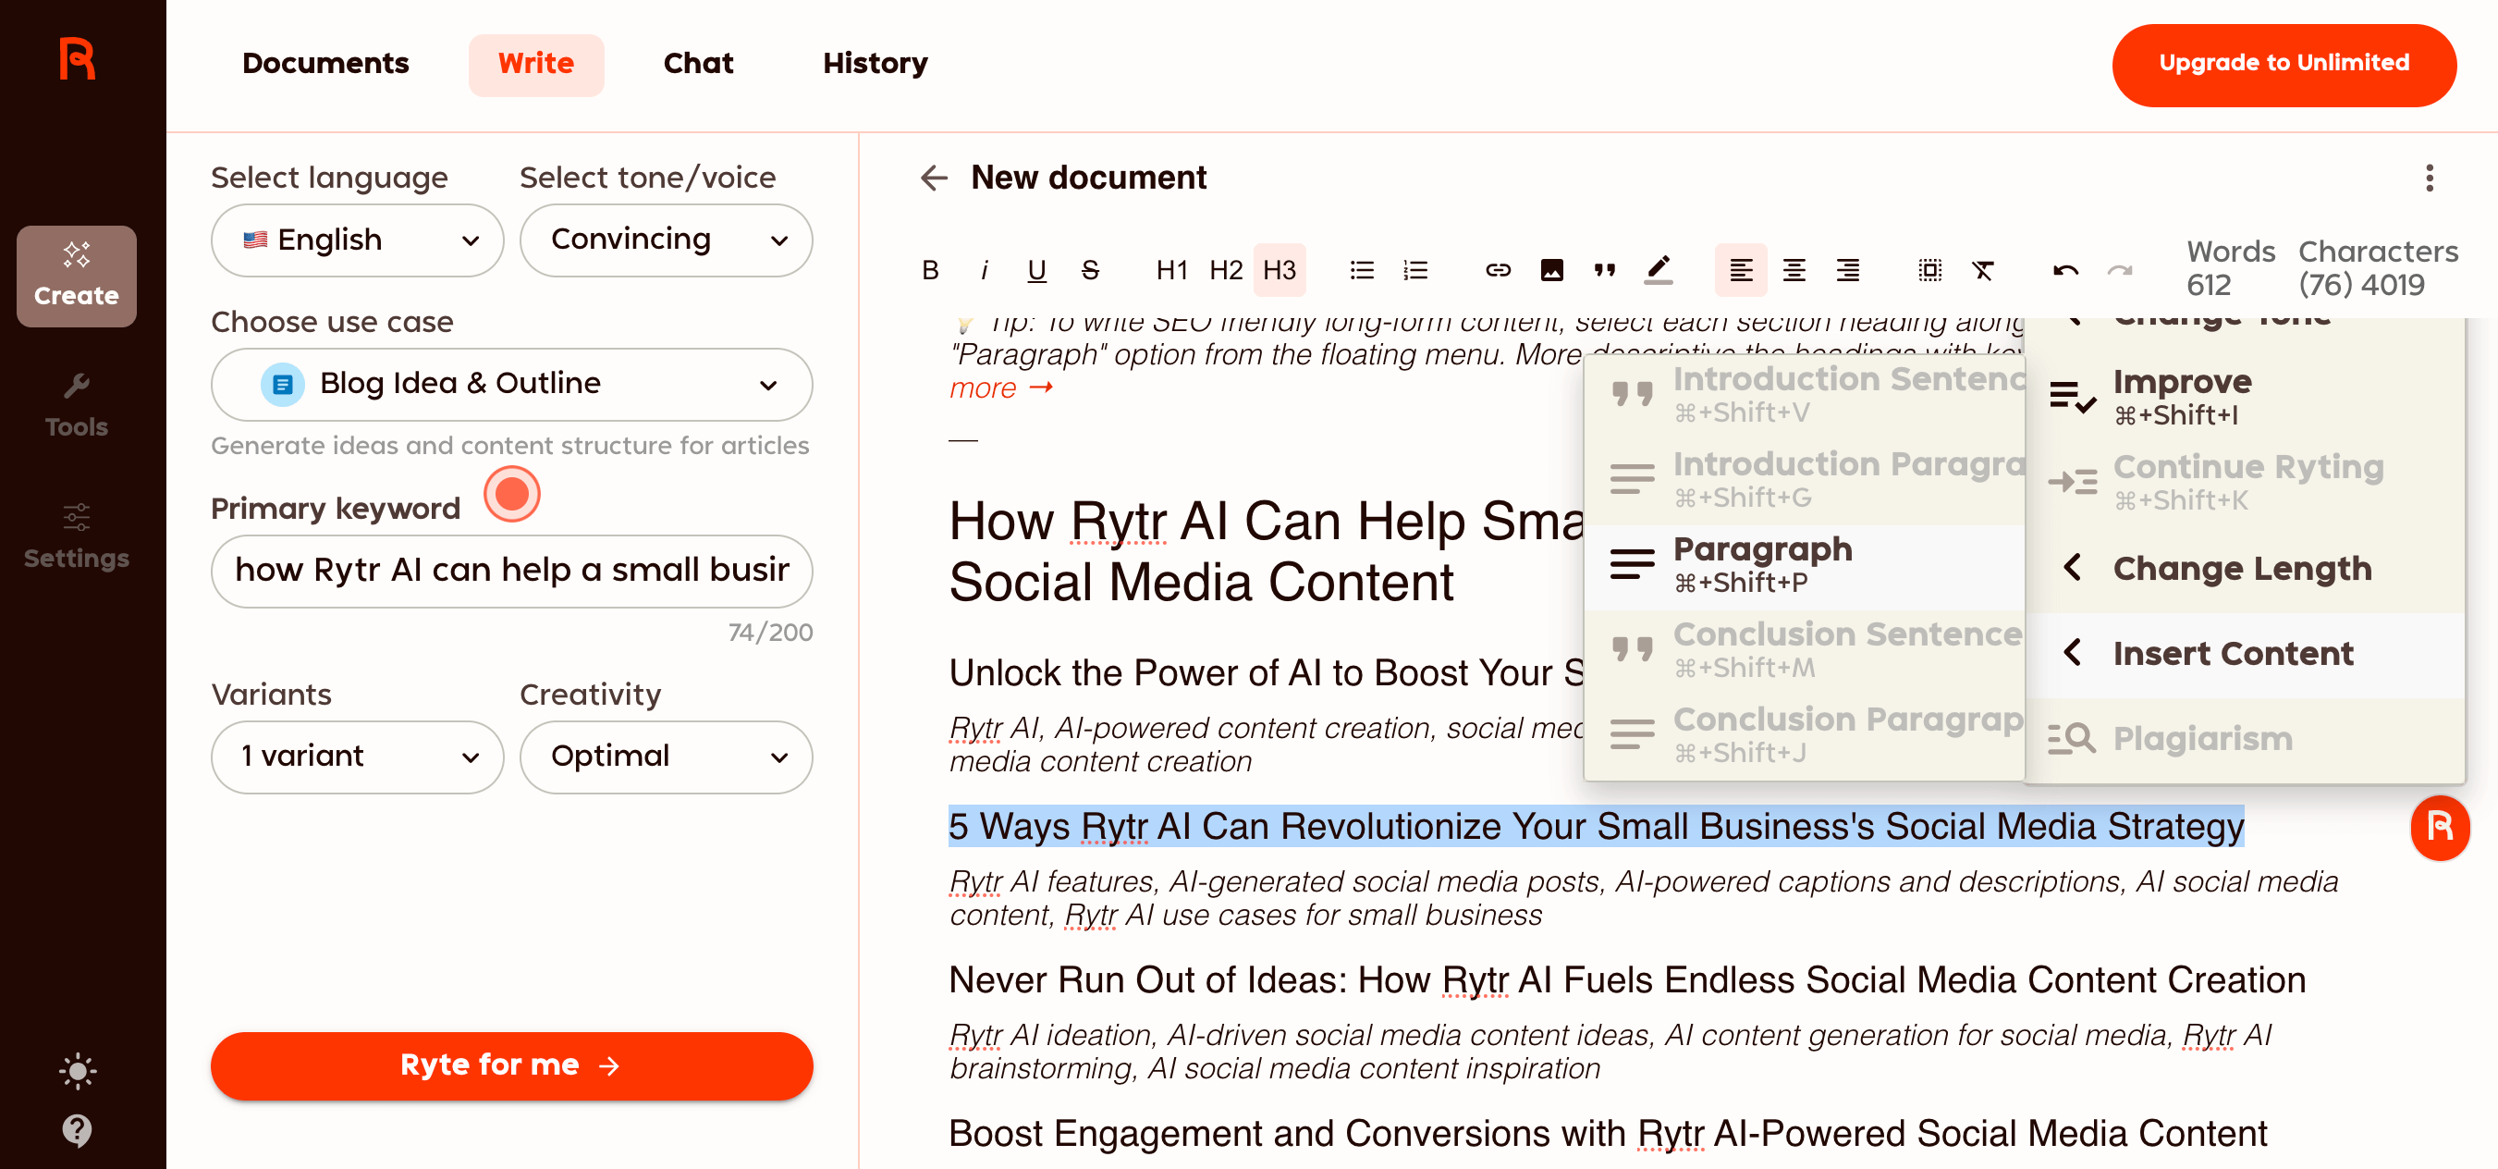Toggle the active H3 heading style
Image resolution: width=2498 pixels, height=1169 pixels.
tap(1280, 271)
